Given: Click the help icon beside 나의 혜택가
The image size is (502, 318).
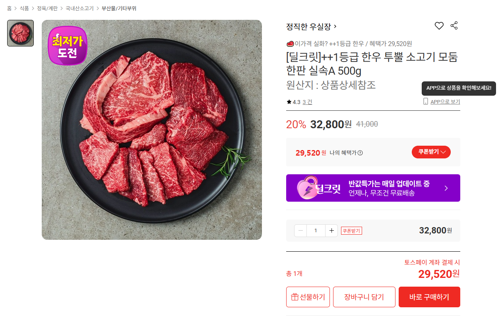Looking at the screenshot, I should click(x=360, y=153).
